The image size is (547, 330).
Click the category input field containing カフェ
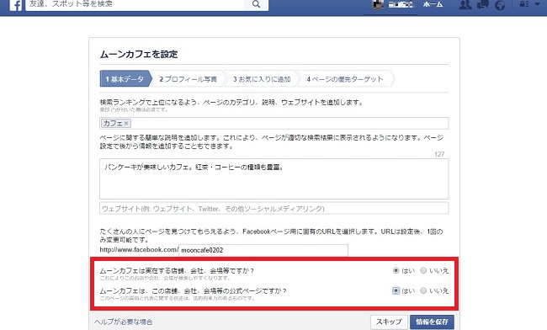point(273,123)
